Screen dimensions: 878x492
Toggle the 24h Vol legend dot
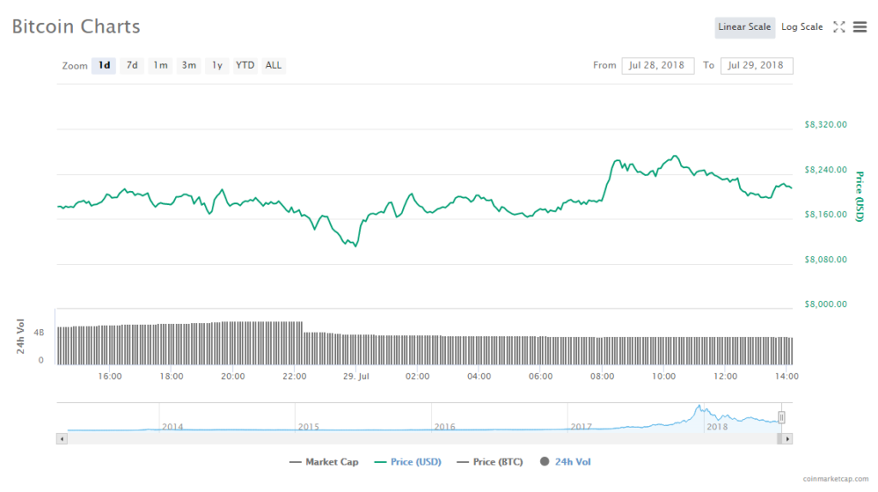(544, 462)
